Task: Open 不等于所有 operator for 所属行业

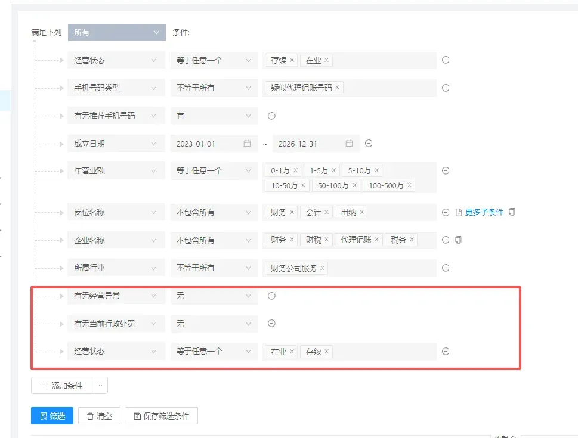Action: click(214, 268)
